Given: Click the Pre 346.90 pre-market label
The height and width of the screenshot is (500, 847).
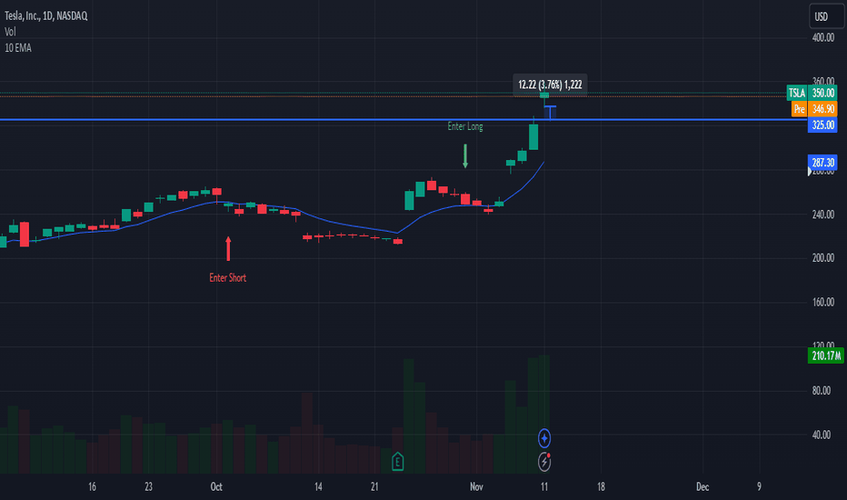Looking at the screenshot, I should pyautogui.click(x=814, y=109).
